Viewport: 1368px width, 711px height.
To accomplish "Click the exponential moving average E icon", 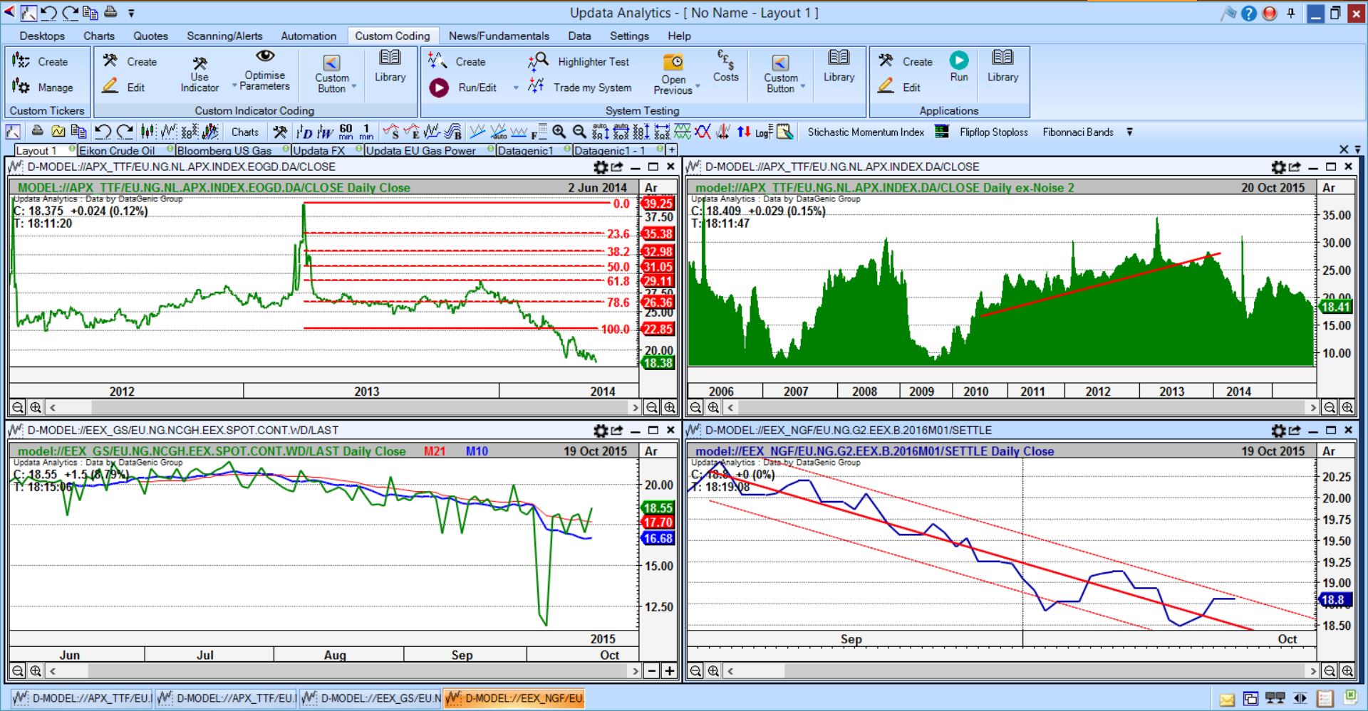I will coord(412,132).
